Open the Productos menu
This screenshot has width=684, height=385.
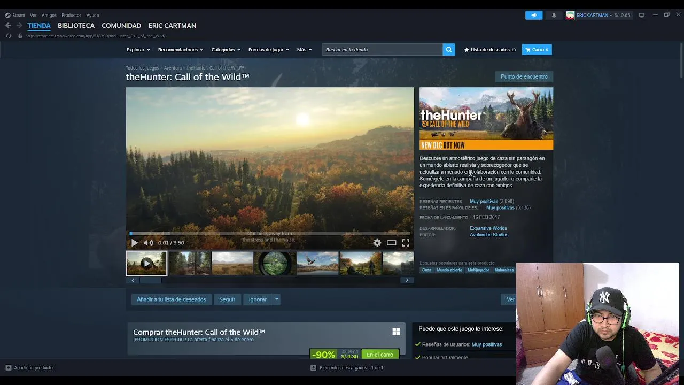coord(71,15)
